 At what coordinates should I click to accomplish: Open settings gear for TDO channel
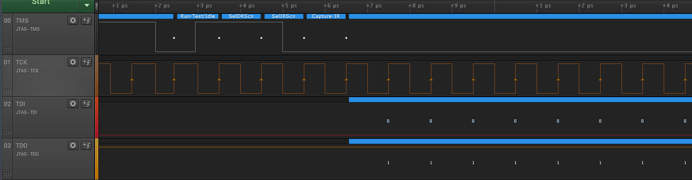pyautogui.click(x=73, y=145)
